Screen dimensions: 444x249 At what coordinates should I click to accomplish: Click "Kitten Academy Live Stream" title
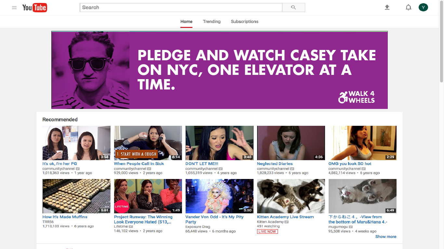click(285, 217)
